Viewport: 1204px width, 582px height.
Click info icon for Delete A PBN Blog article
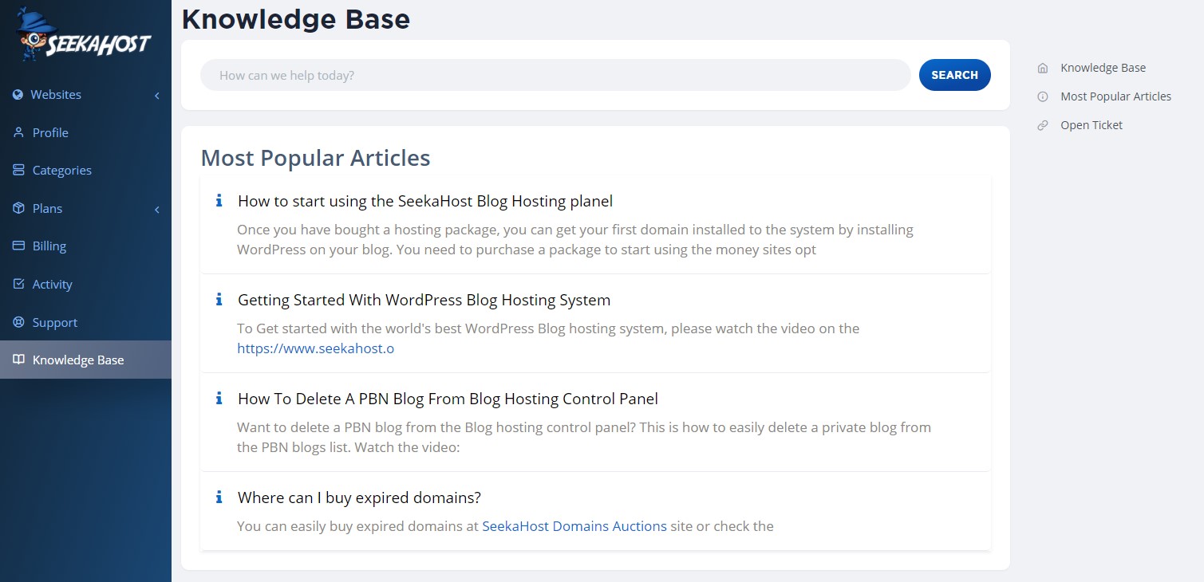(x=219, y=398)
